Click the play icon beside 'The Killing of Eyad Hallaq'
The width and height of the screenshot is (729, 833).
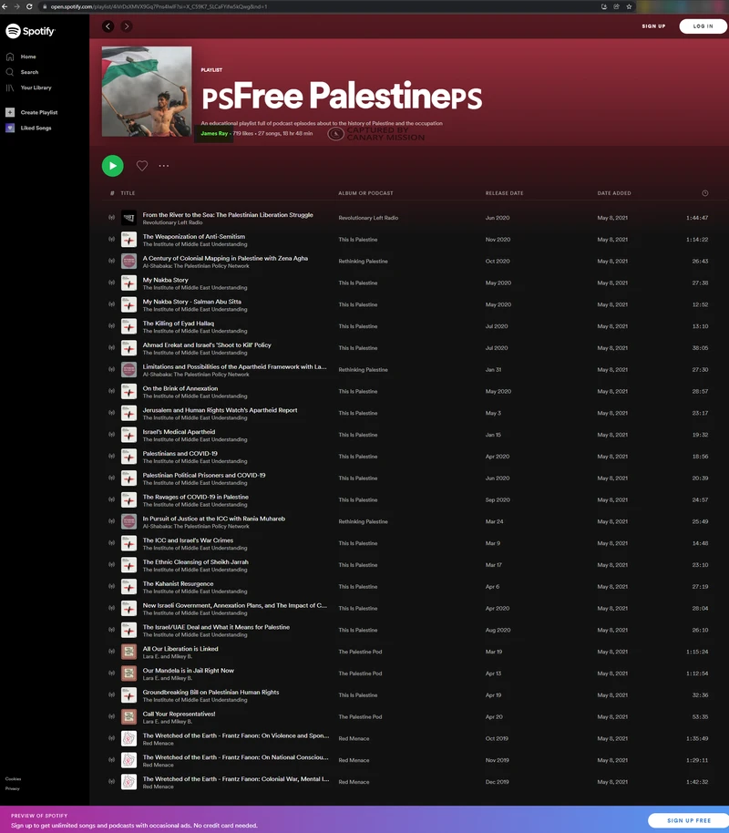(x=111, y=326)
